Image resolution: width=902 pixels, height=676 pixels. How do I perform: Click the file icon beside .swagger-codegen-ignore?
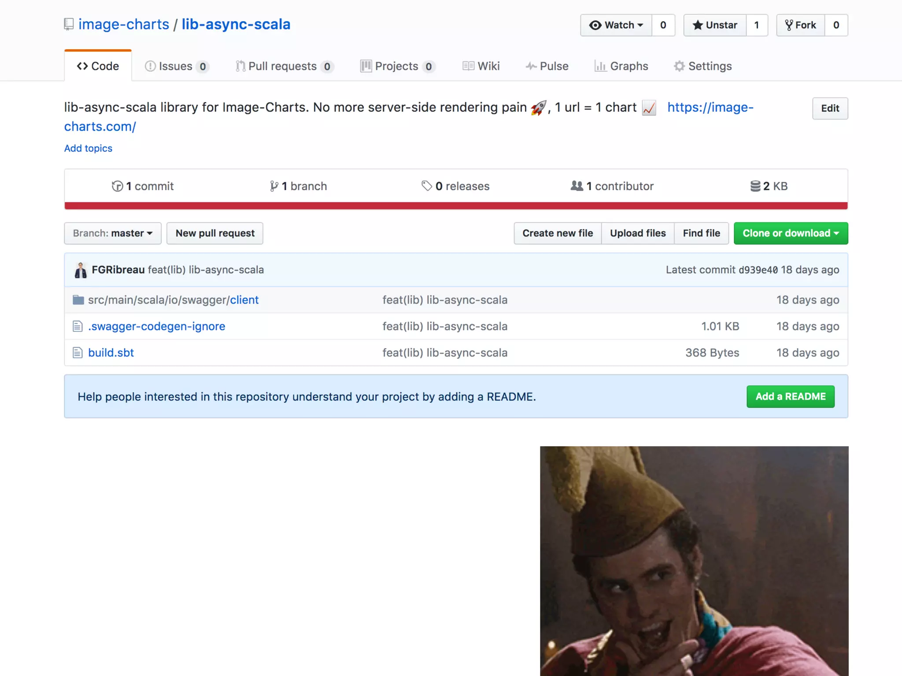pos(78,327)
